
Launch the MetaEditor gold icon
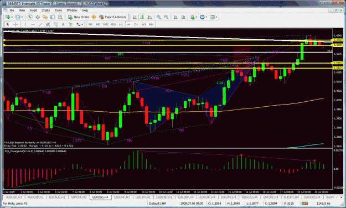coord(94,17)
